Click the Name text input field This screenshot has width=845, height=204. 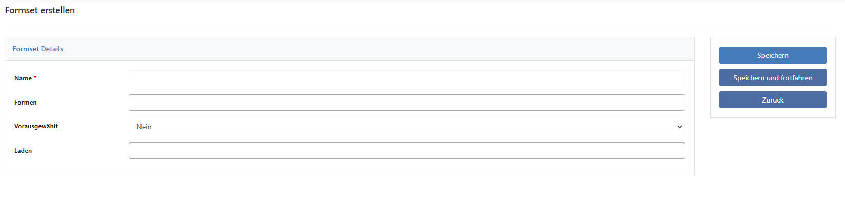click(x=407, y=78)
